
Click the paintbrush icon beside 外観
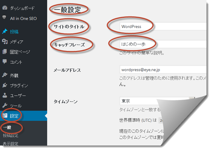coord(5,75)
